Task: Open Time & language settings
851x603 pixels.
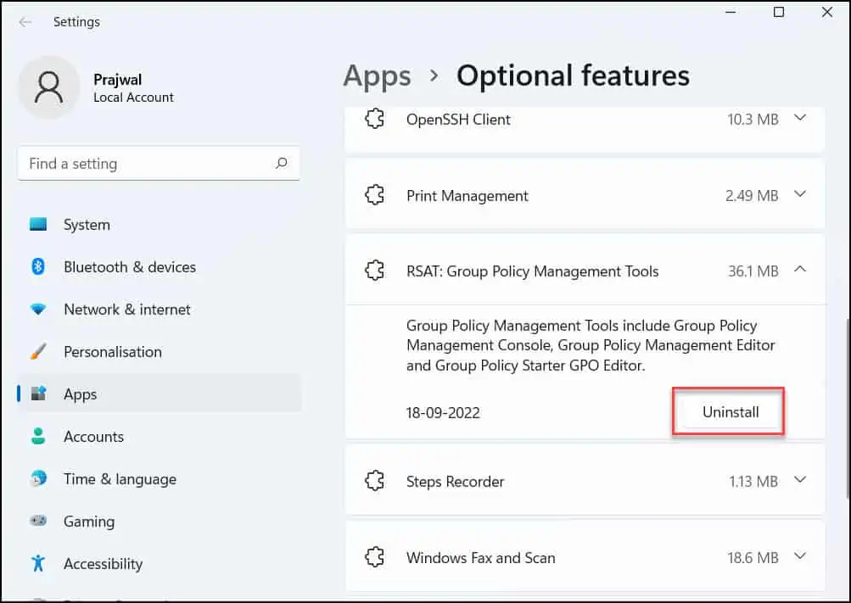Action: (x=159, y=479)
